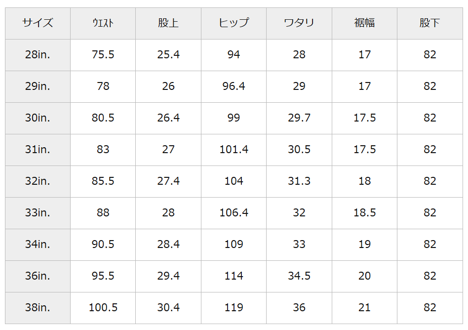
Task: Select the 38in. size row label
Action: coord(38,307)
